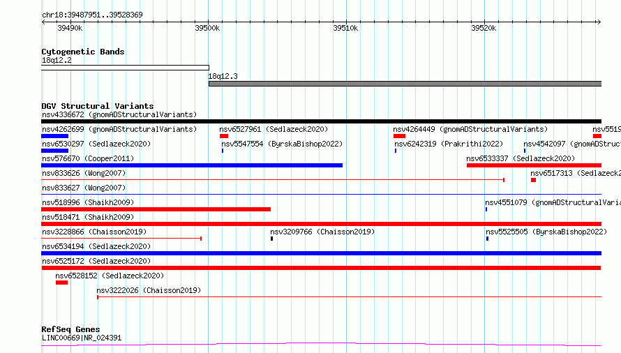The image size is (621, 353).
Task: Open nsv6242319 Prakrithi2022 label
Action: (x=449, y=144)
